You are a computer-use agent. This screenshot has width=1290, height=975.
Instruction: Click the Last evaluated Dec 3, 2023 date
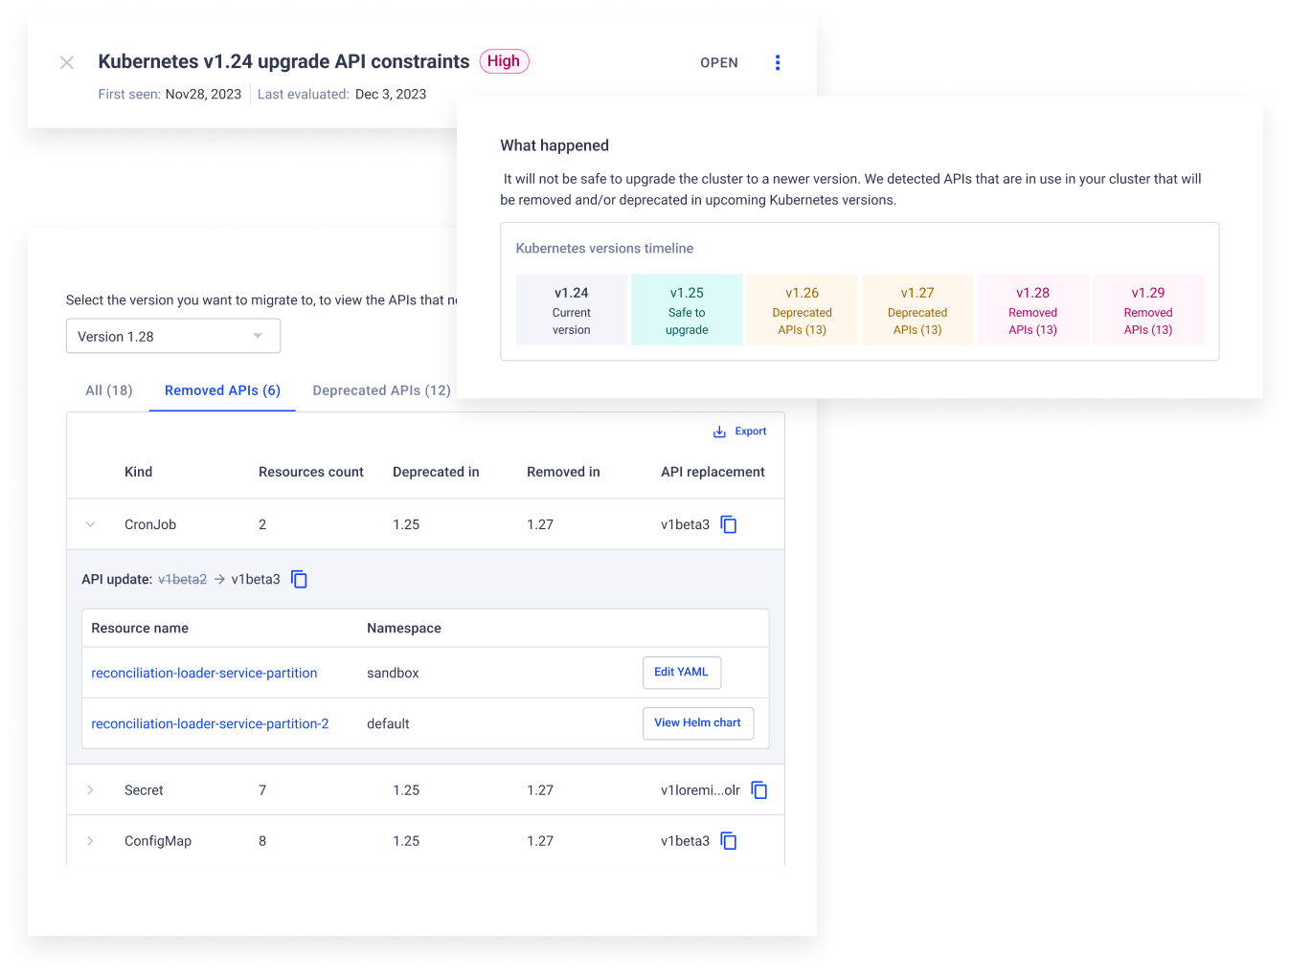click(x=391, y=94)
